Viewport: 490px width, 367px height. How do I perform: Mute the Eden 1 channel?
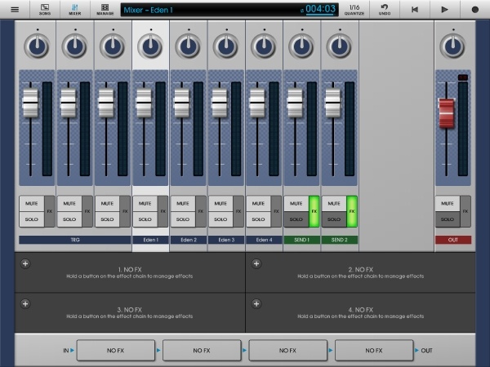tap(145, 203)
